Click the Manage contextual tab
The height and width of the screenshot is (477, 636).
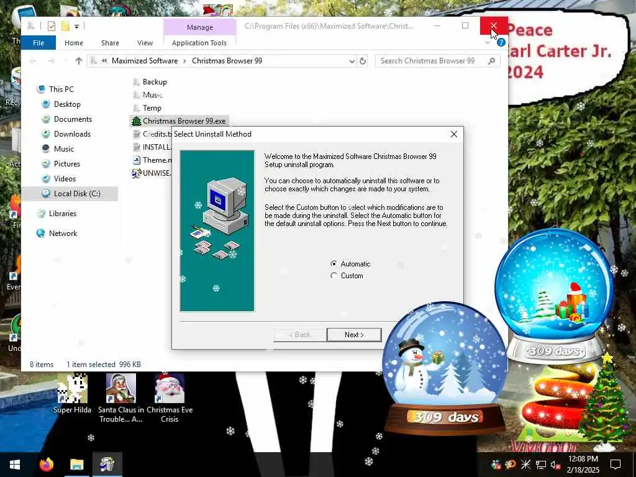coord(199,27)
